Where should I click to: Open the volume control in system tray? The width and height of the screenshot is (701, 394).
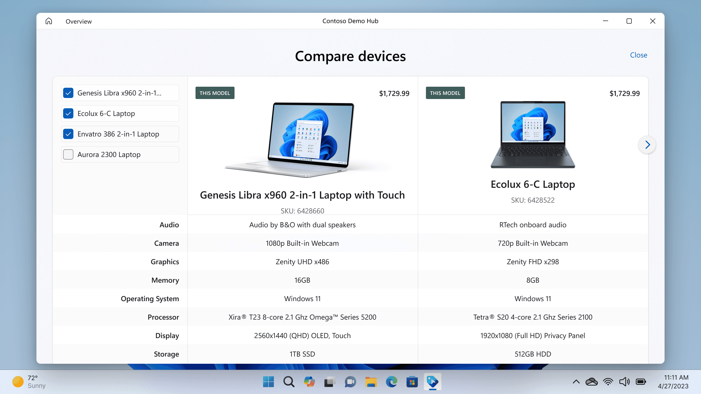[624, 381]
